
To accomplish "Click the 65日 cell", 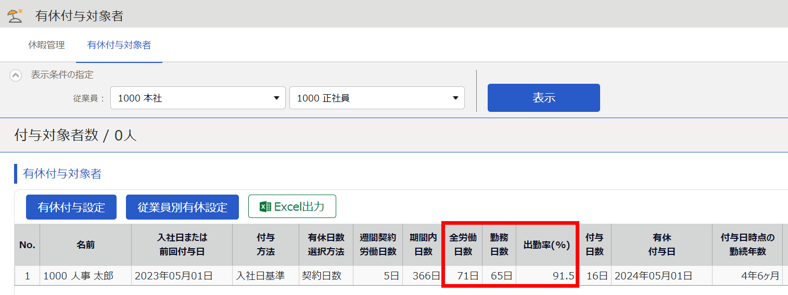I will 499,276.
